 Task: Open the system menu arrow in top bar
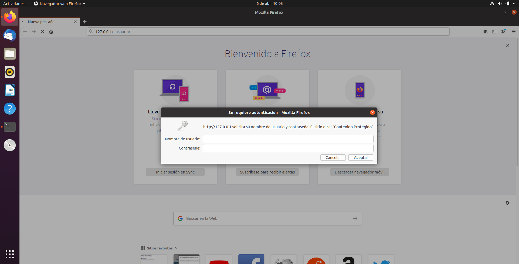point(514,4)
